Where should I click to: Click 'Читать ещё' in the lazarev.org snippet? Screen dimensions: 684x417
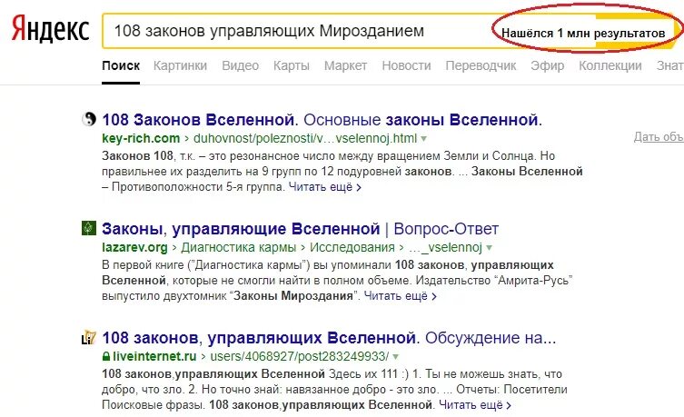tap(400, 296)
